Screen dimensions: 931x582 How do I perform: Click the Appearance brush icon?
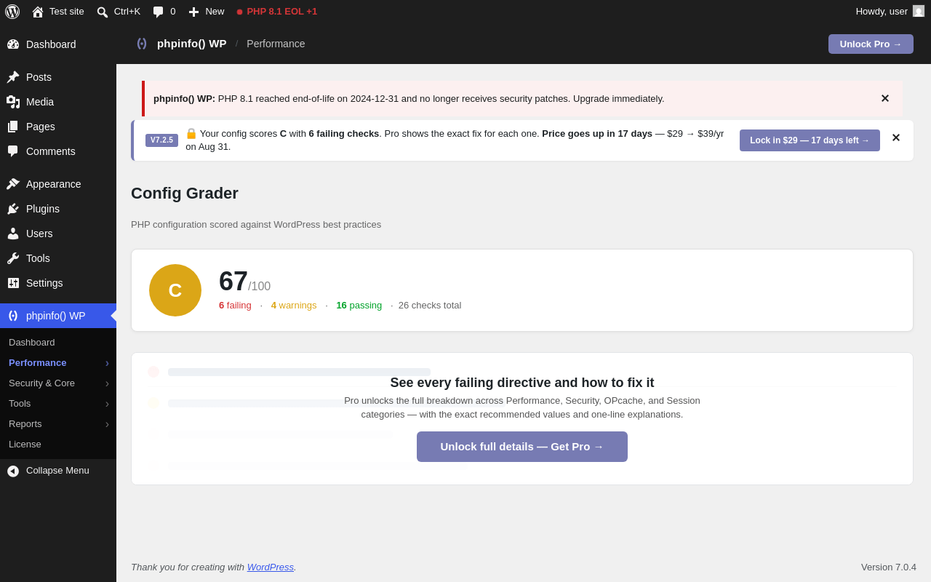[x=13, y=184]
